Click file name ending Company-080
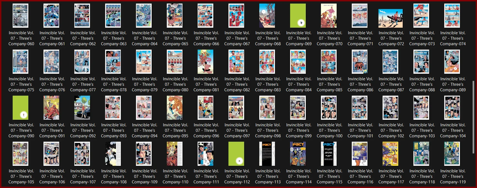 (175, 84)
